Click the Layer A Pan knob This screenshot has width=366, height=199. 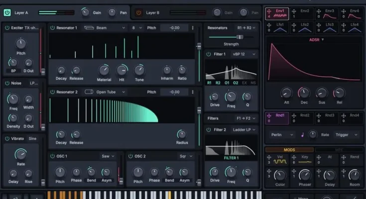[112, 12]
